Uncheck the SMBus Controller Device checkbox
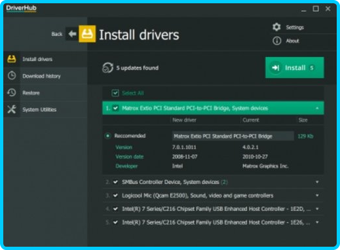Screen dimensions: 340x250 (x=115, y=182)
